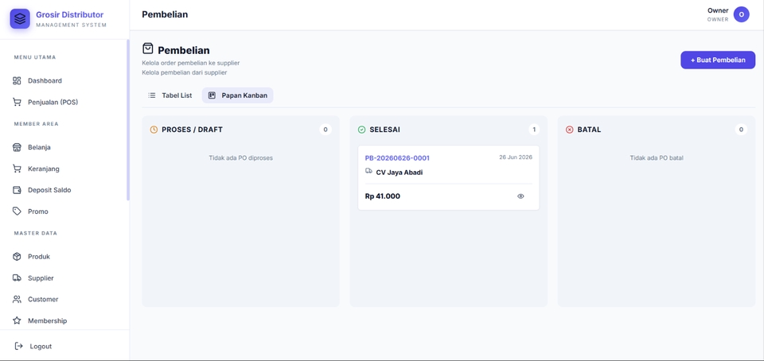Click the Supplier truck icon in sidebar

pyautogui.click(x=17, y=278)
